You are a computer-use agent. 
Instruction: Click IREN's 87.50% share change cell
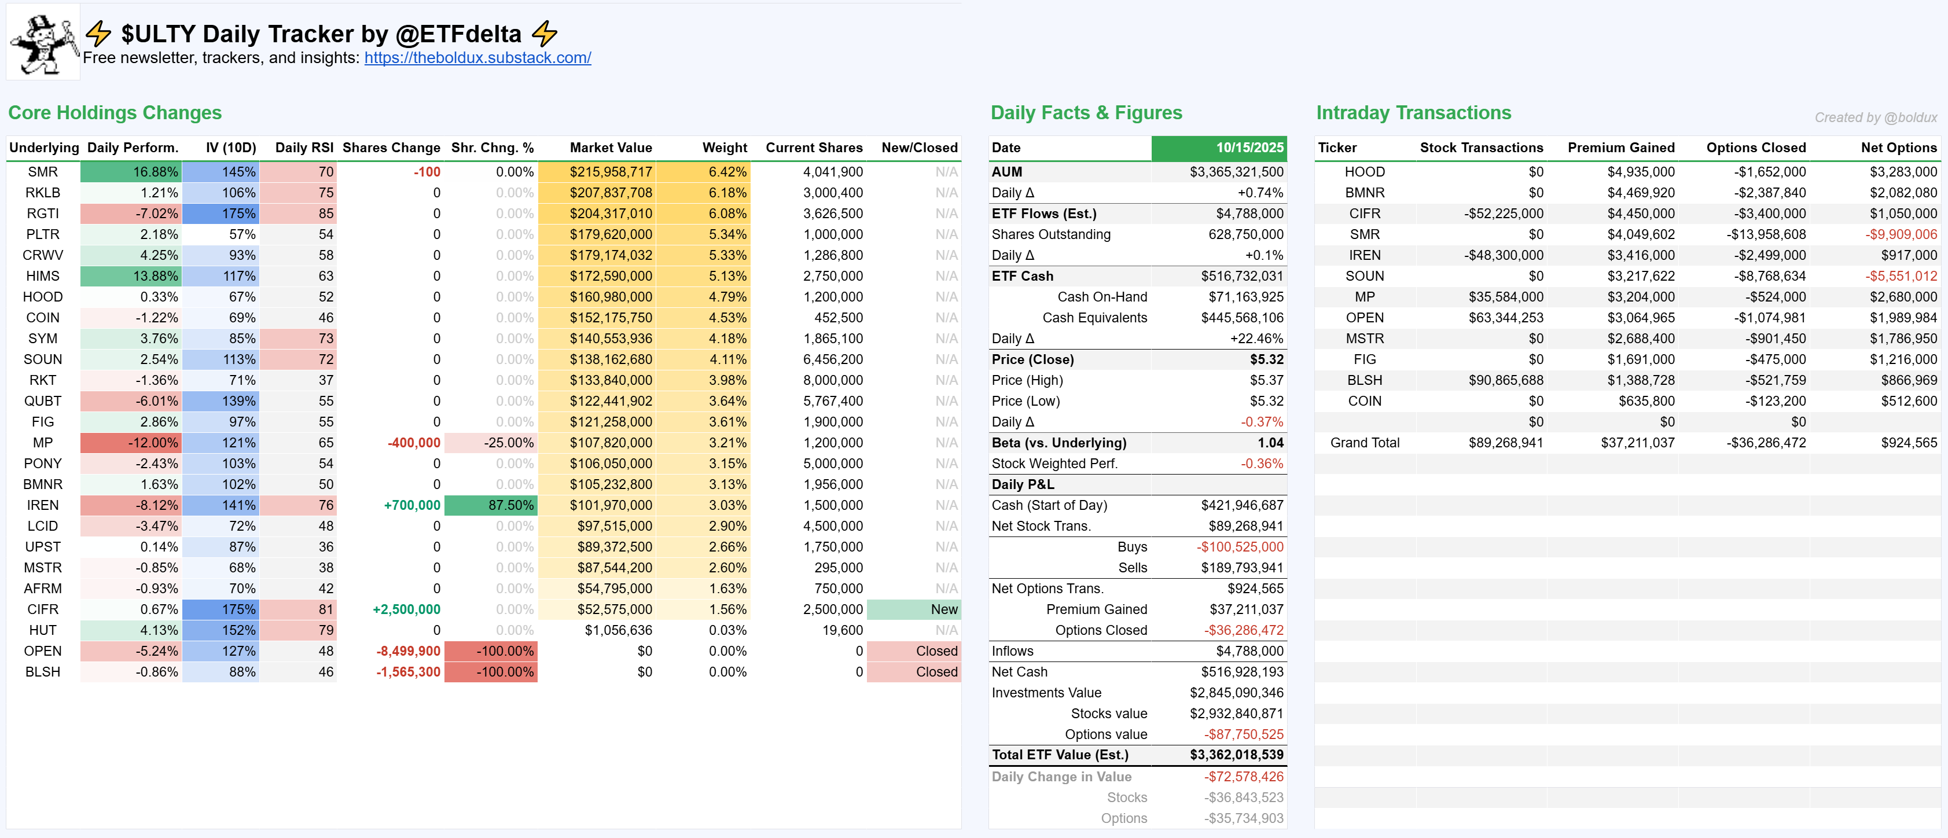pos(491,505)
